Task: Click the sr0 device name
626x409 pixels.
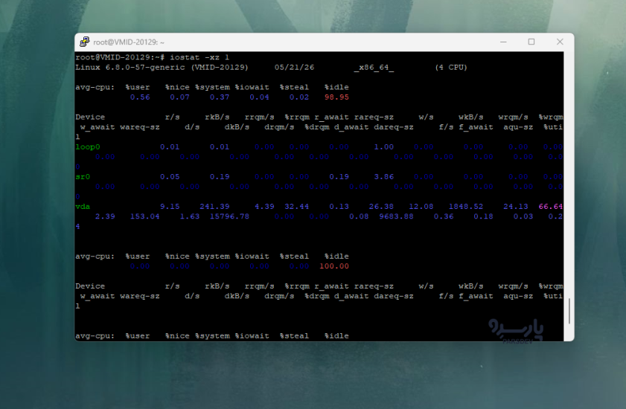Action: 83,177
